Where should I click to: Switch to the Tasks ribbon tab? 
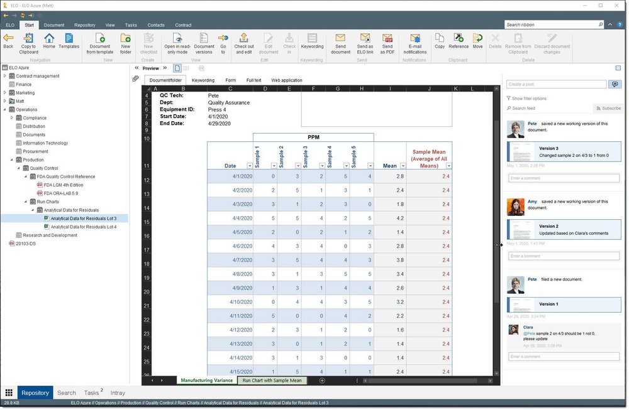point(131,25)
